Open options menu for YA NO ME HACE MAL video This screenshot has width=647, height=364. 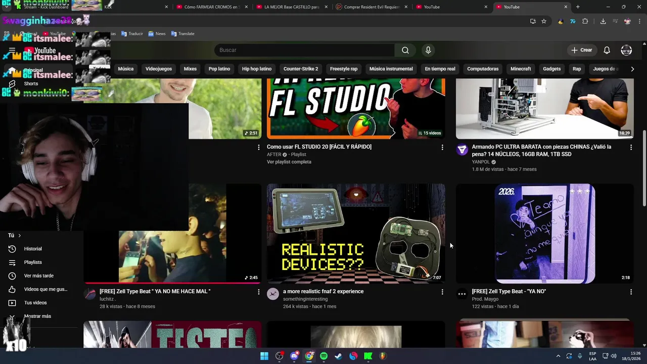point(259,292)
